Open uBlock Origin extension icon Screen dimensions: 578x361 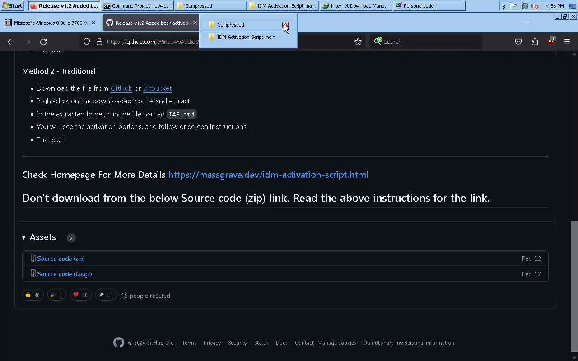click(x=551, y=41)
